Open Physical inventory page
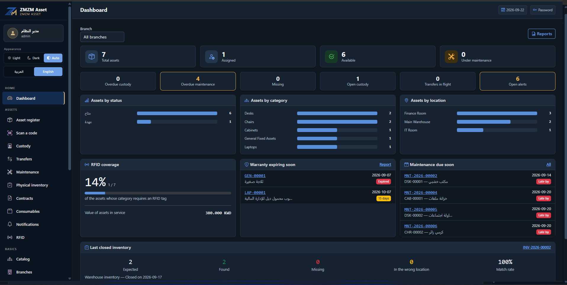Screen dimensions: 567x285 click(33, 185)
